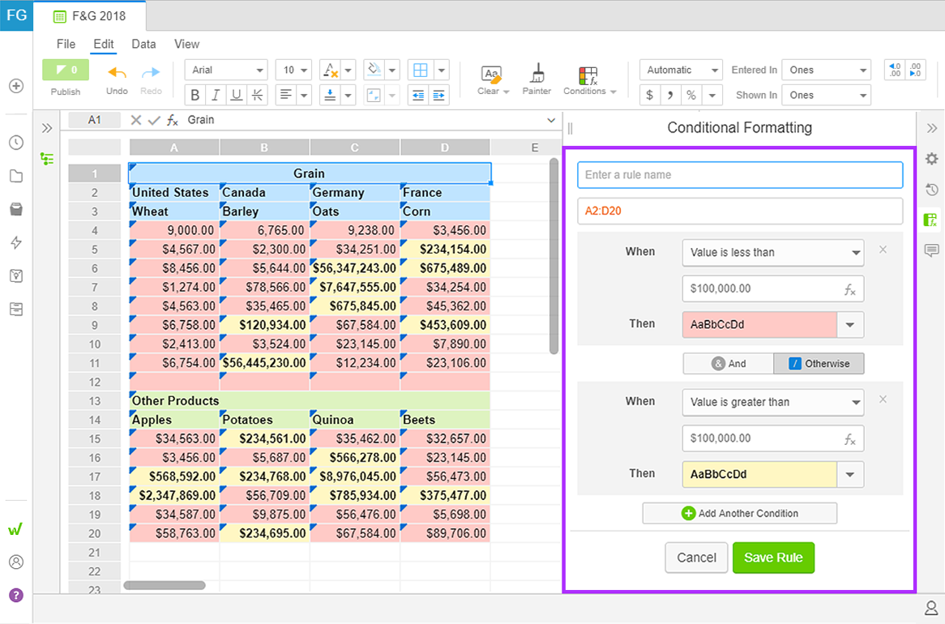Click the Save Rule button
This screenshot has height=624, width=945.
(773, 558)
